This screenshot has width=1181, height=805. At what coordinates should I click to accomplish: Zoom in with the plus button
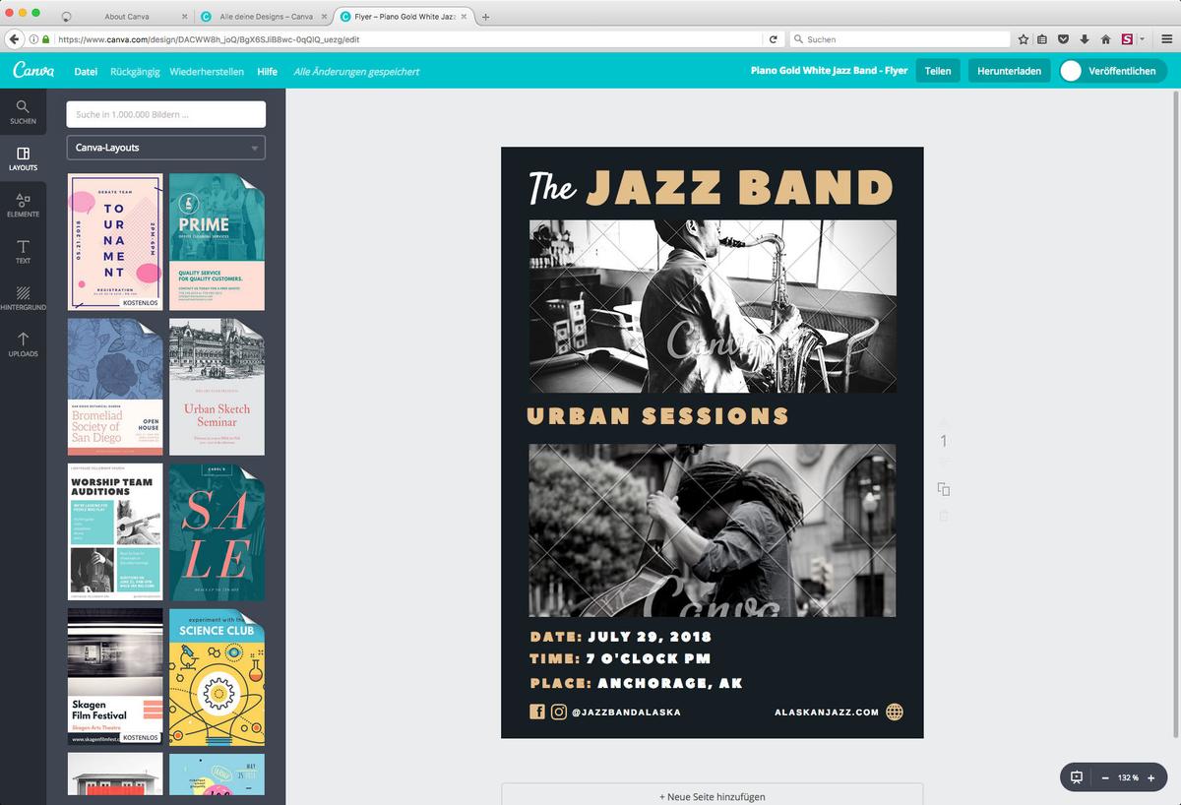(x=1150, y=777)
